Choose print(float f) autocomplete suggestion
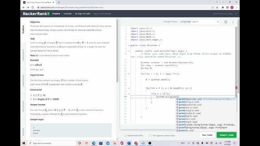Screen dimensions: 260x146 (206, 116)
